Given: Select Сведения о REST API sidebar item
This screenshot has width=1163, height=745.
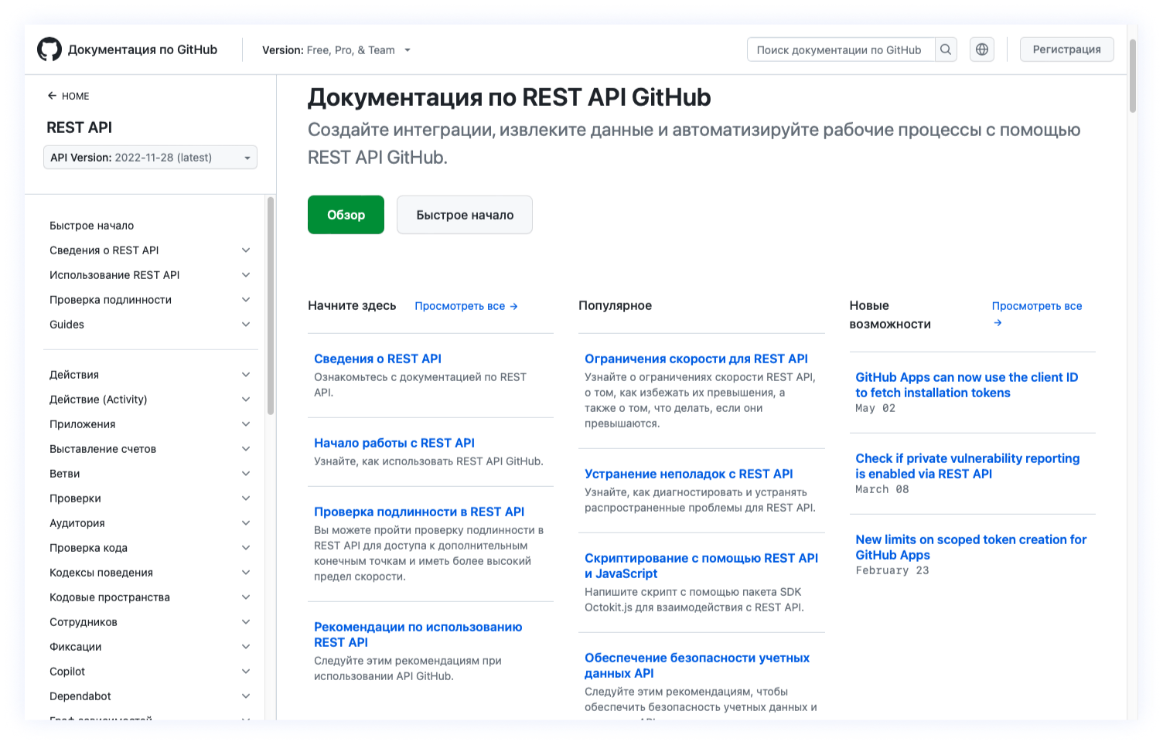Looking at the screenshot, I should click(x=104, y=250).
